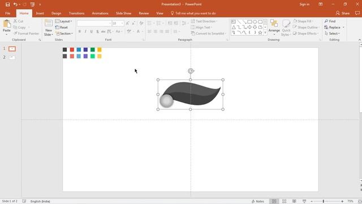Undo the last action

point(15,5)
